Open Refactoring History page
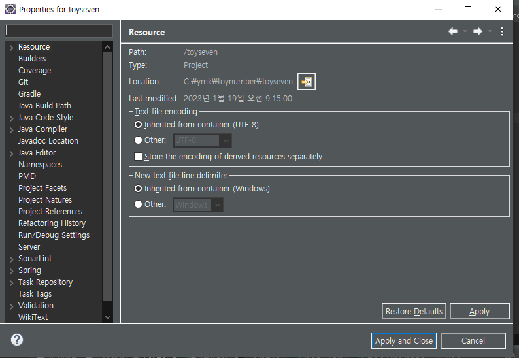Screen dimensions: 519x358 tap(52, 223)
